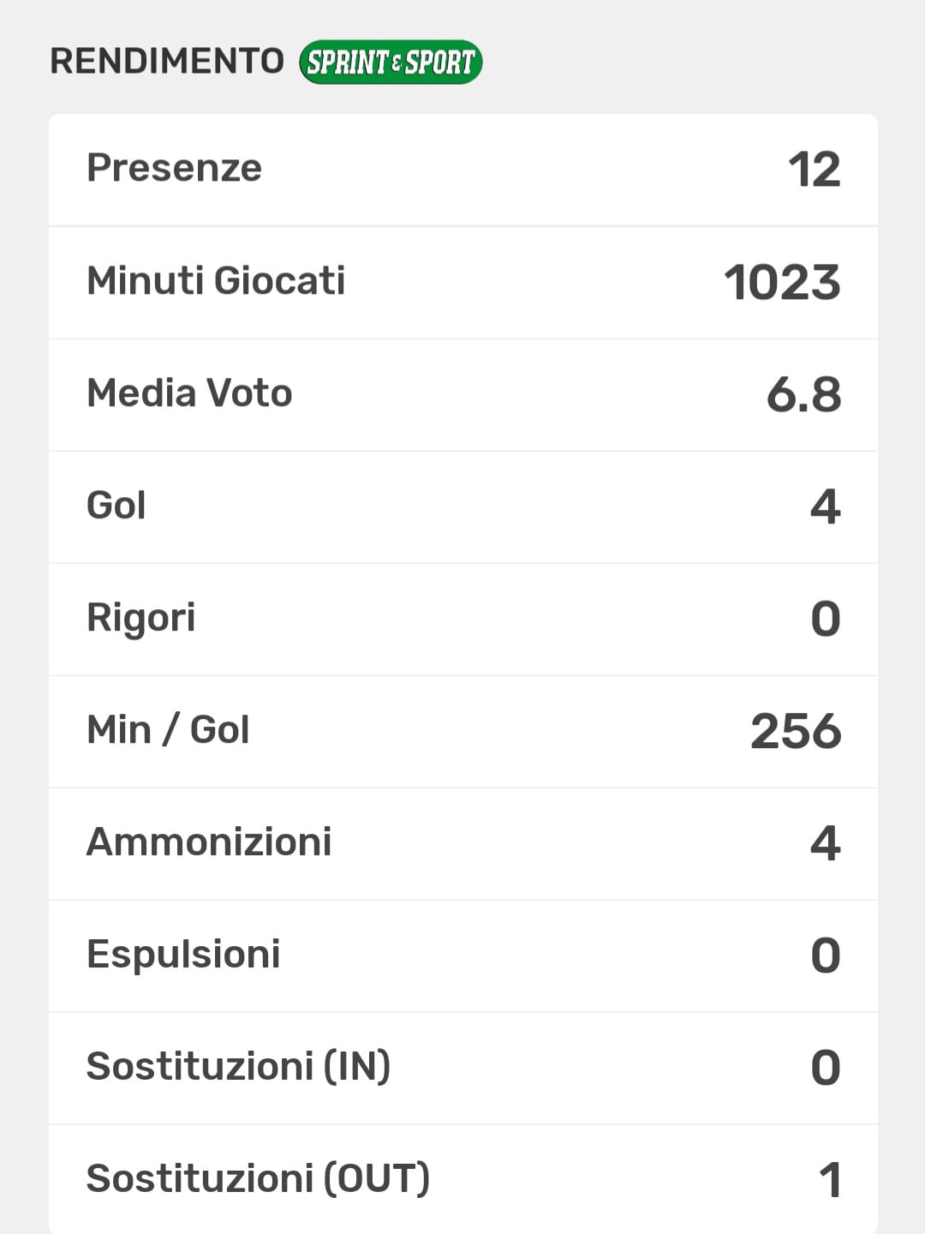Click the Minuti Giocati value 1023
The width and height of the screenshot is (925, 1234).
[x=782, y=283]
